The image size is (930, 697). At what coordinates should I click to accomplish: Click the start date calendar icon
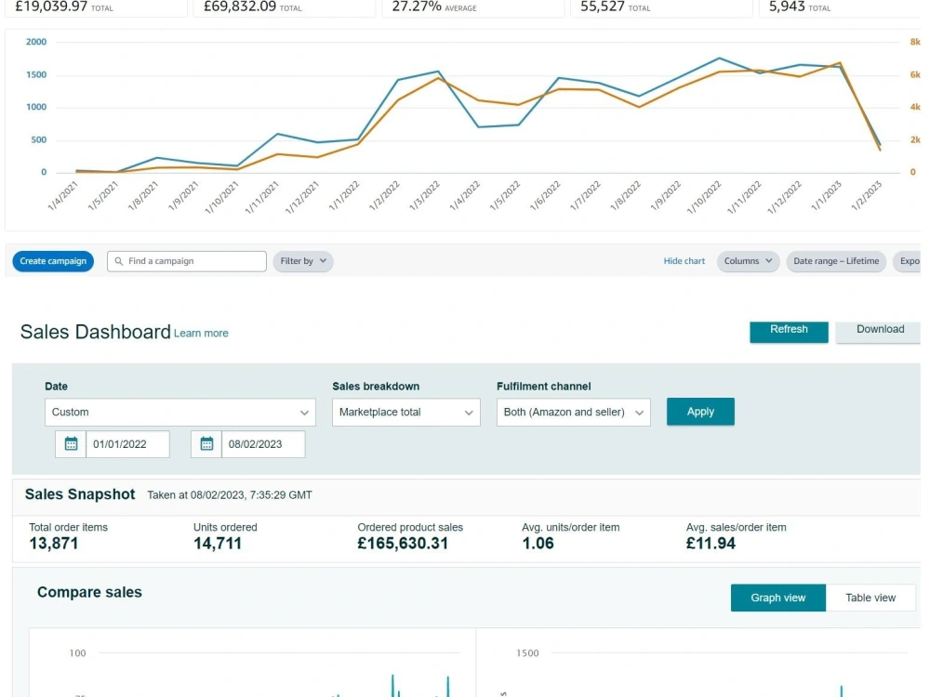pyautogui.click(x=71, y=444)
